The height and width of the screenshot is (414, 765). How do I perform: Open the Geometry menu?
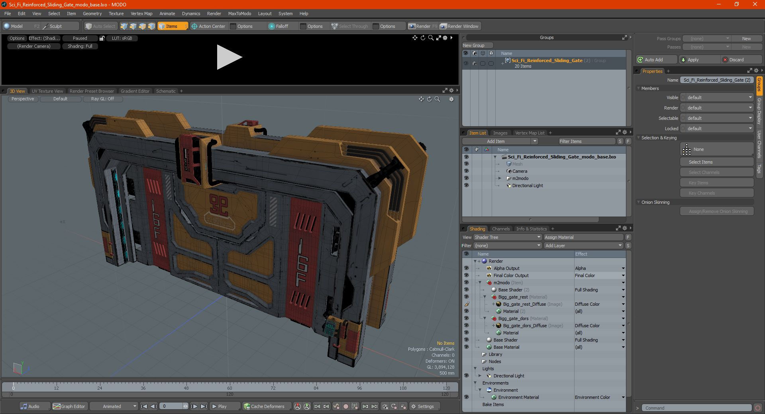pyautogui.click(x=92, y=14)
